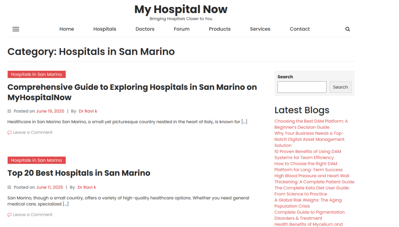Screen dimensions: 399x227
Task: Click the June 19, 2025 date link
Action: [x=50, y=111]
